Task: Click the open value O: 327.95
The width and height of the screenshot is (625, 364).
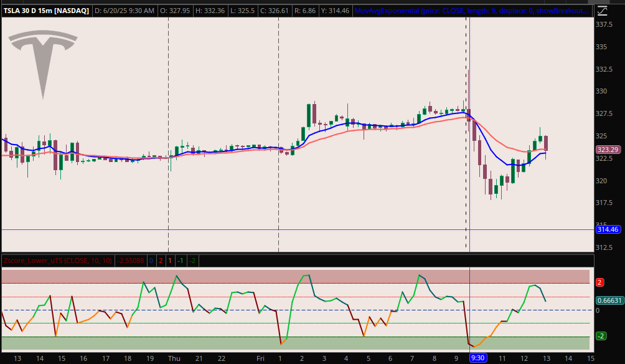Action: pyautogui.click(x=175, y=11)
